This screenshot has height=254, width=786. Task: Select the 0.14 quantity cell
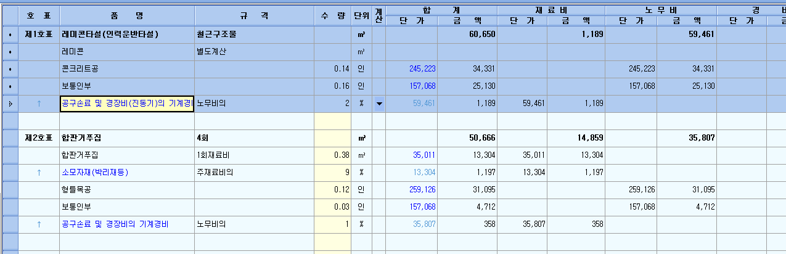coord(333,69)
